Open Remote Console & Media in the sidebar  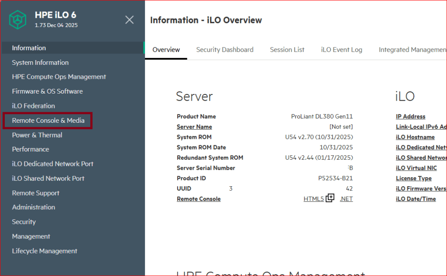(48, 120)
